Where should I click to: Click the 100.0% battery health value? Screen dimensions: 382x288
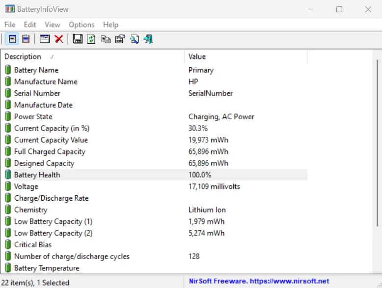200,175
